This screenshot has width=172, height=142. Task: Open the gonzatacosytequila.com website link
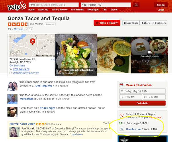[26, 73]
